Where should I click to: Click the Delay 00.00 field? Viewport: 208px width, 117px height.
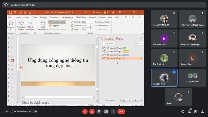click(86, 29)
